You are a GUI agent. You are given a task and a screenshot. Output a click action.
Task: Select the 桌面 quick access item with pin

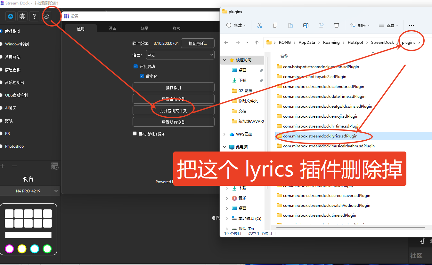[x=242, y=70]
